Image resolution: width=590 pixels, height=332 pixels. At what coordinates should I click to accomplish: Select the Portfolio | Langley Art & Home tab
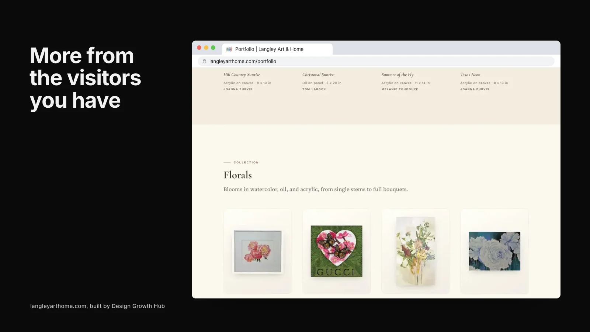pos(277,49)
